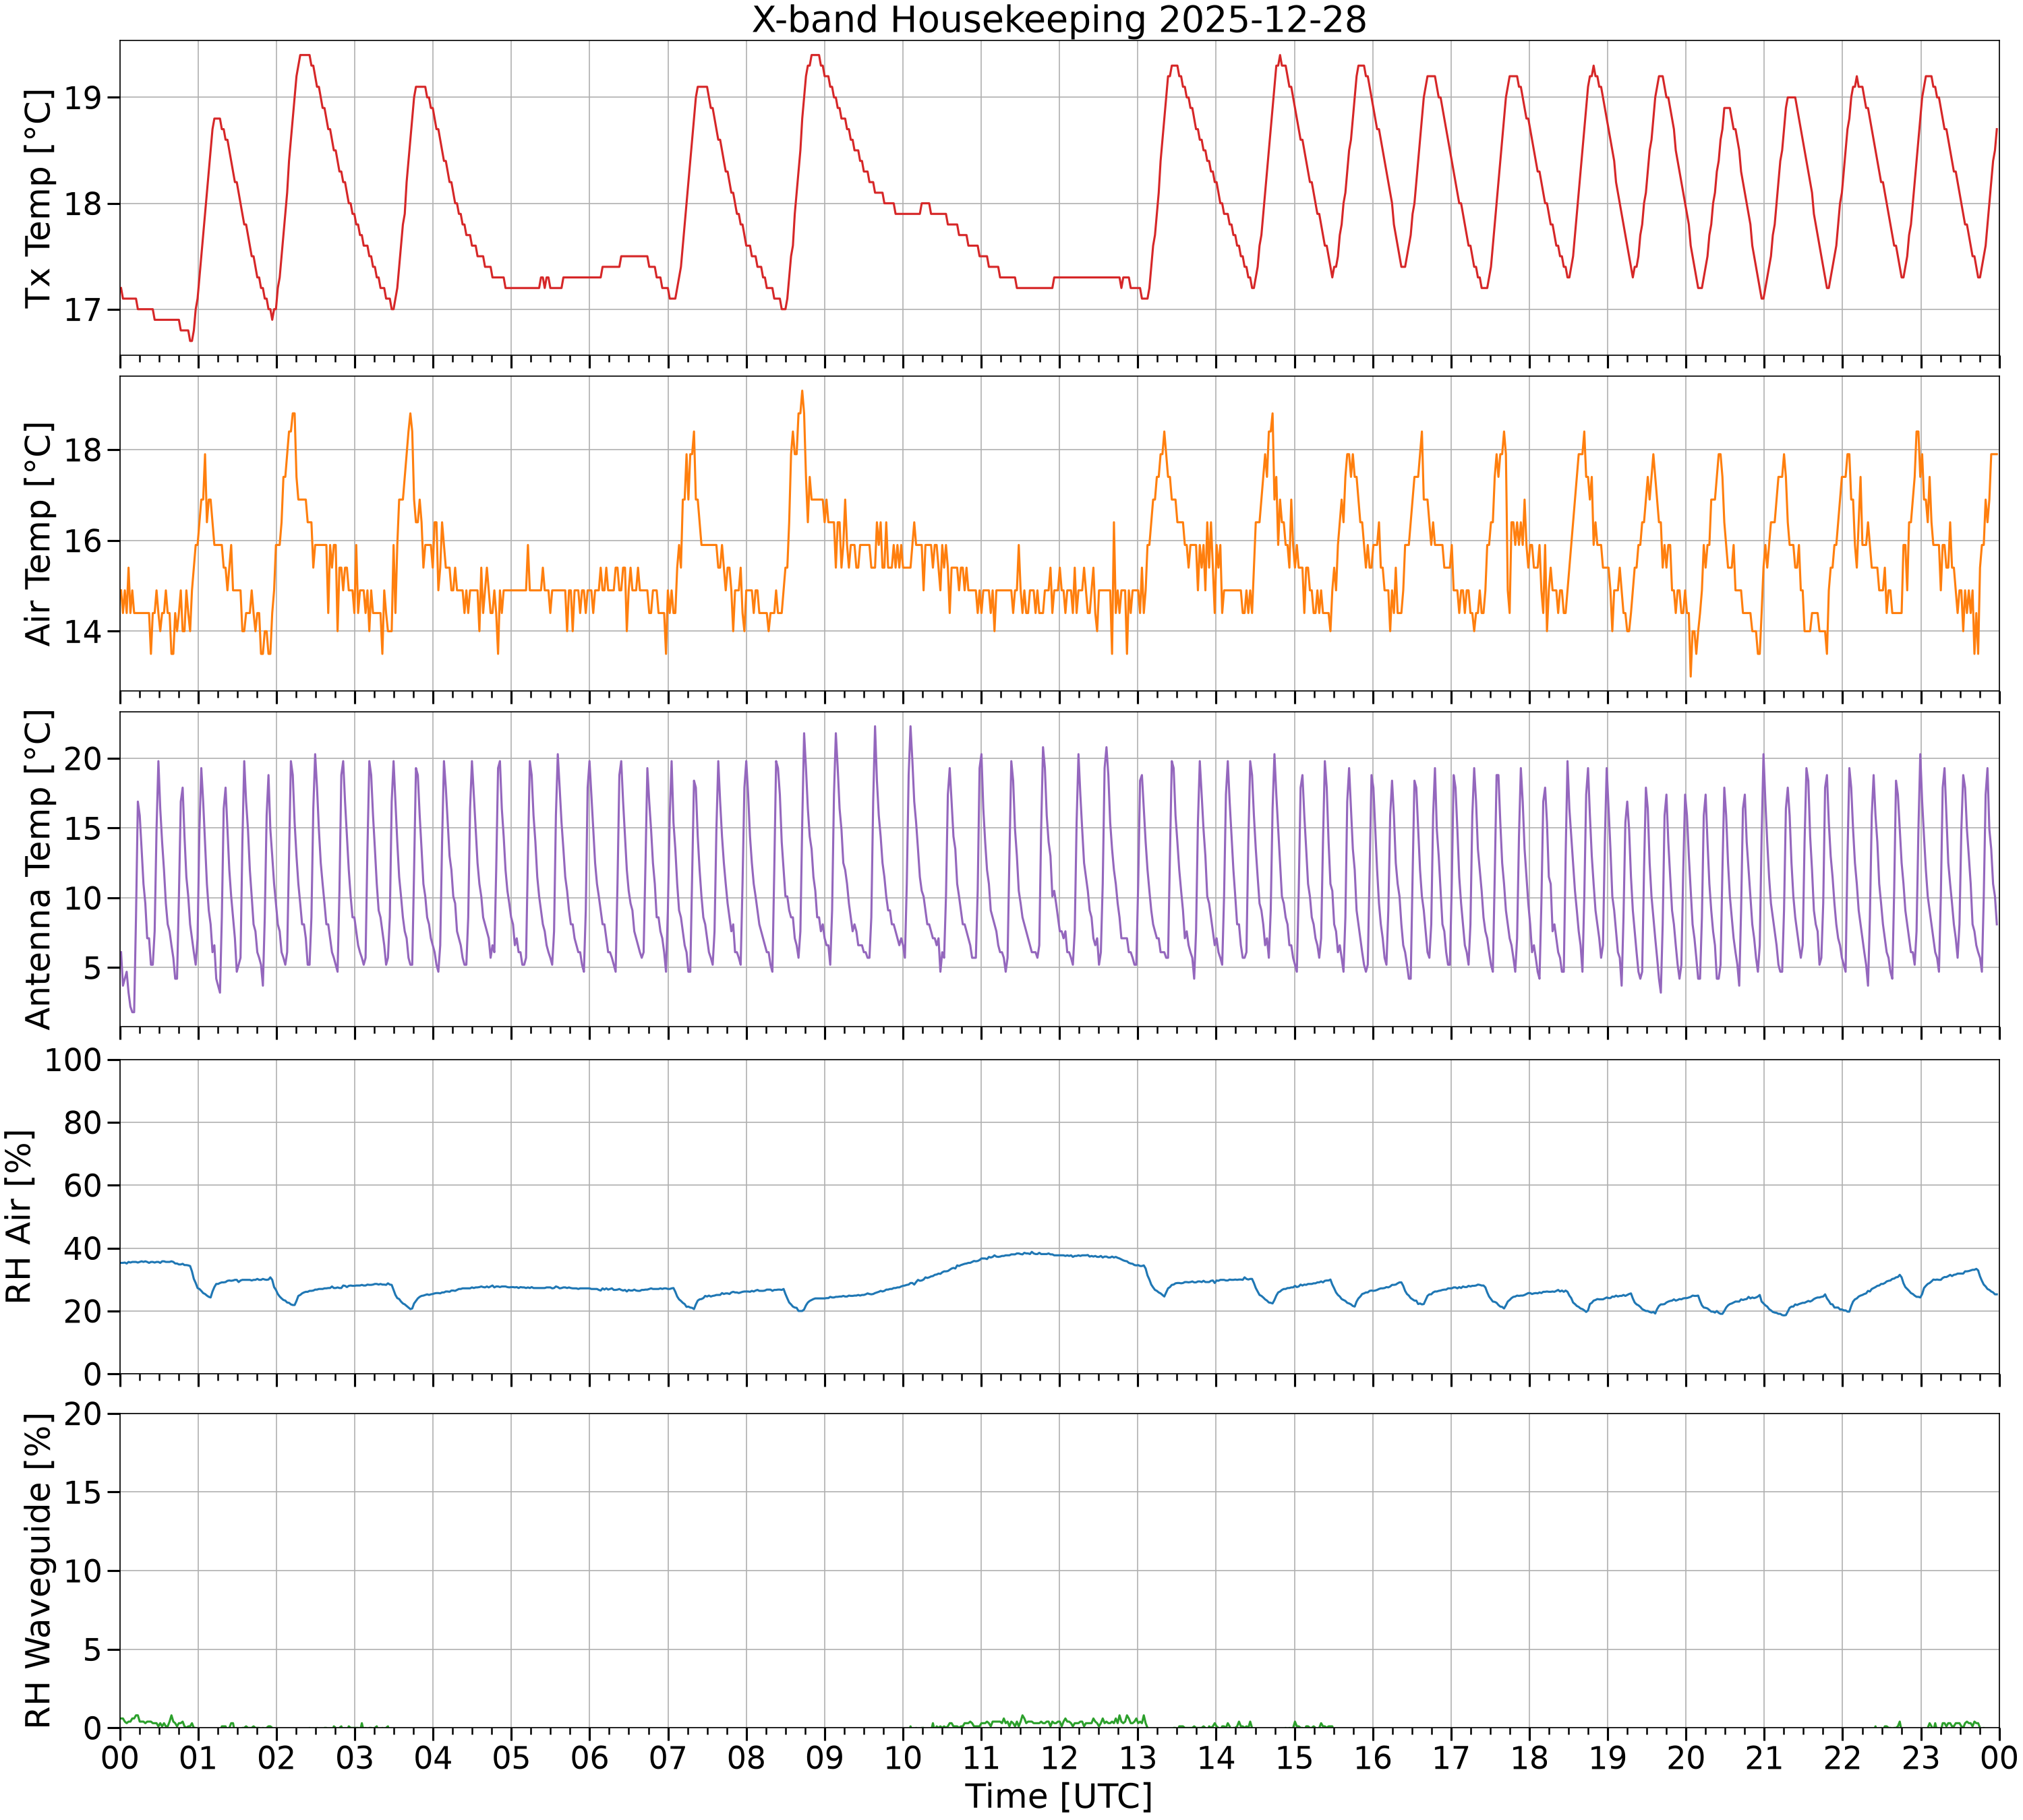This screenshot has width=2023, height=1820.
Task: Click the 60 tick on RH Air axis
Action: point(83,1185)
